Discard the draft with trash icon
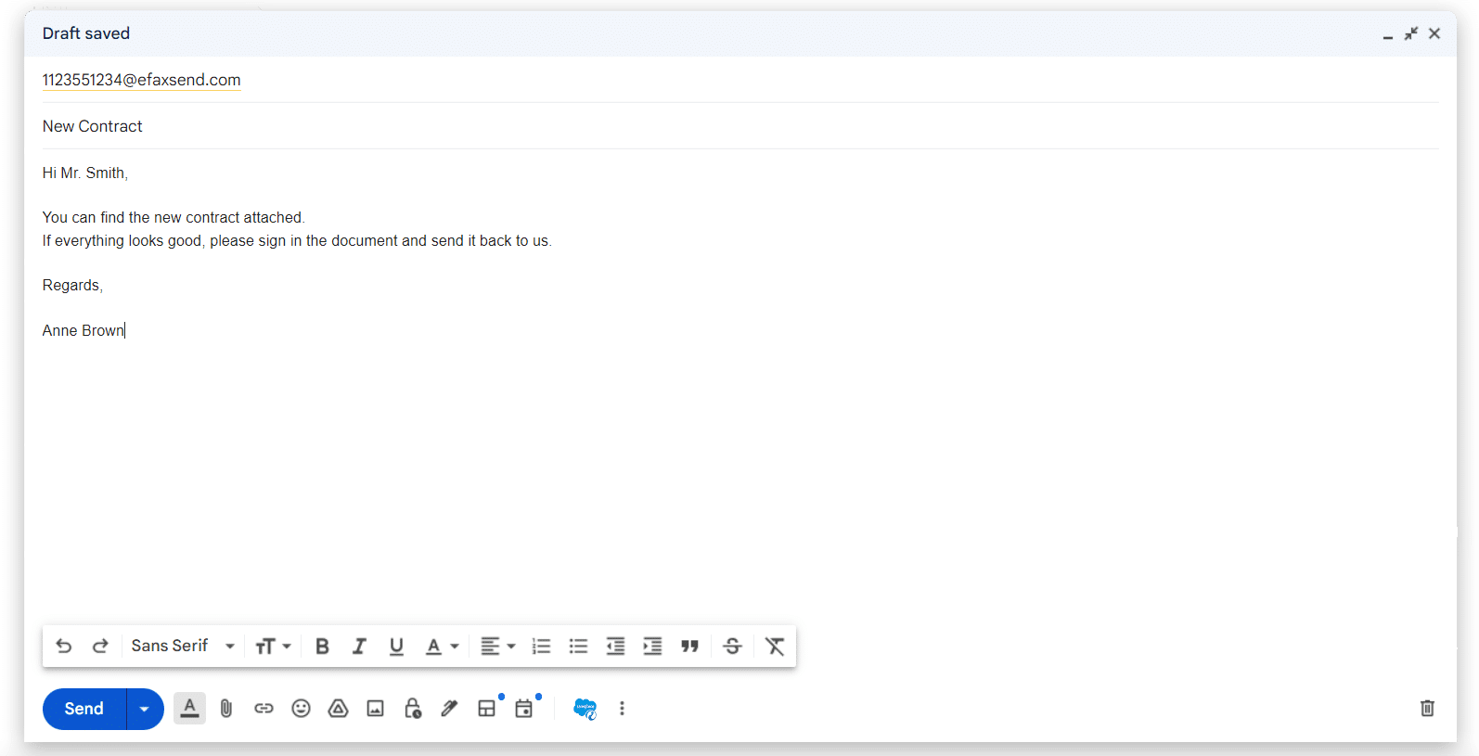This screenshot has width=1479, height=756. [x=1427, y=709]
